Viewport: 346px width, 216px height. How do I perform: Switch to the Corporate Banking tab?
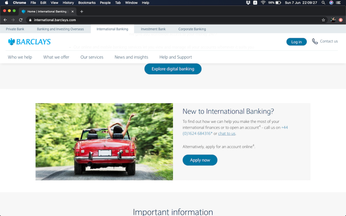[x=192, y=29]
